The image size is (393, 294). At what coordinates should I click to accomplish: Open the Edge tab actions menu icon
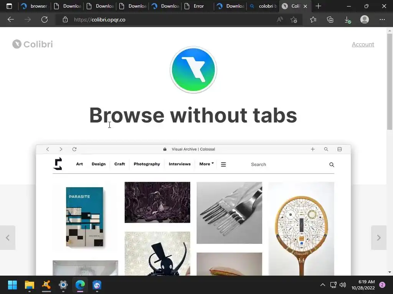(9, 6)
